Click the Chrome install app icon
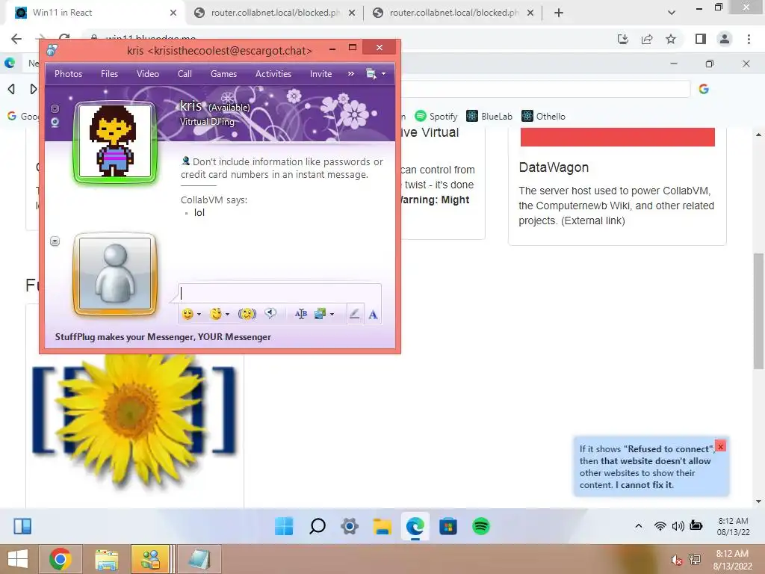Viewport: 765px width, 574px height. tap(623, 39)
